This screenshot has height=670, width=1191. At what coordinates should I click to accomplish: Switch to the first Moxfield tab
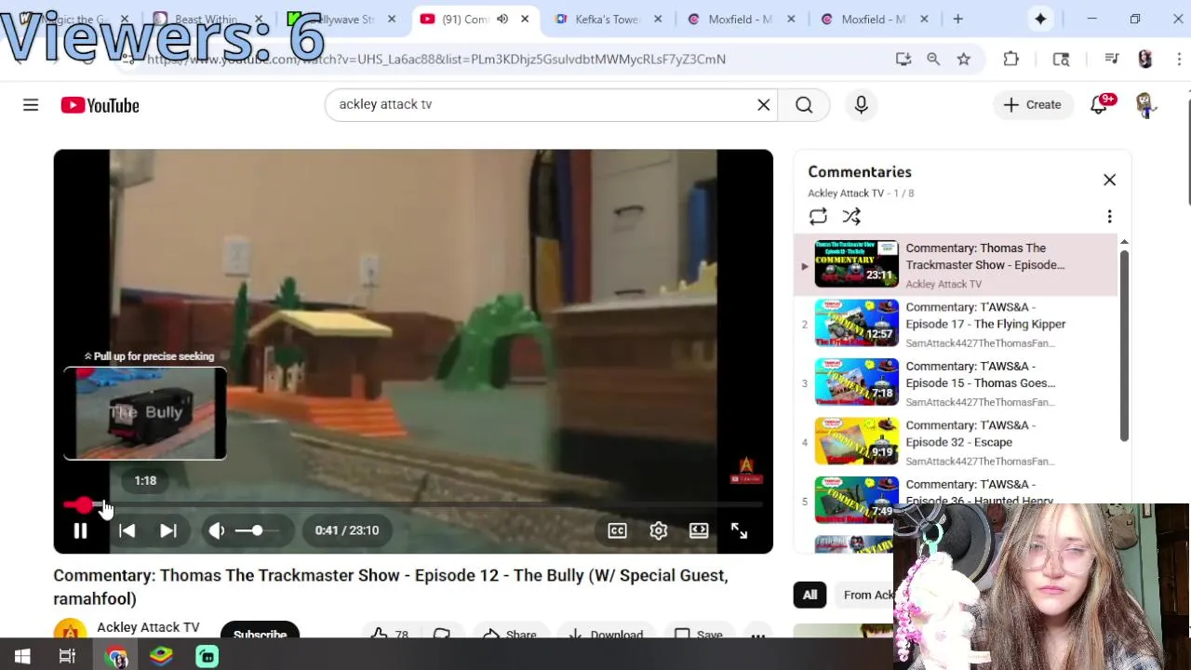tap(742, 19)
